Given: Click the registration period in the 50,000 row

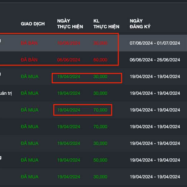Looking at the screenshot, I should (155, 160).
